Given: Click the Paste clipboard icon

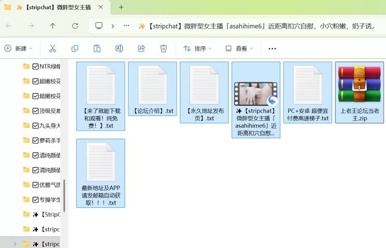Looking at the screenshot, I should (x=97, y=48).
